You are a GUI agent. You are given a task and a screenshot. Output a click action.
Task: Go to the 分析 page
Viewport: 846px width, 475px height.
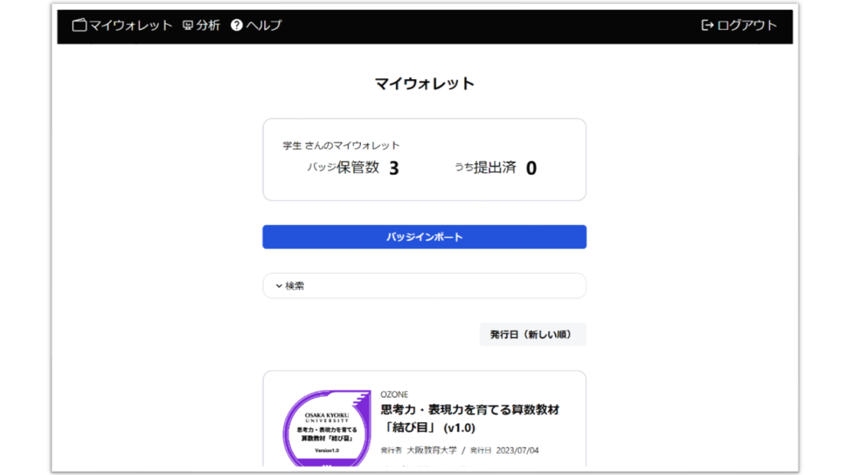[x=208, y=26]
